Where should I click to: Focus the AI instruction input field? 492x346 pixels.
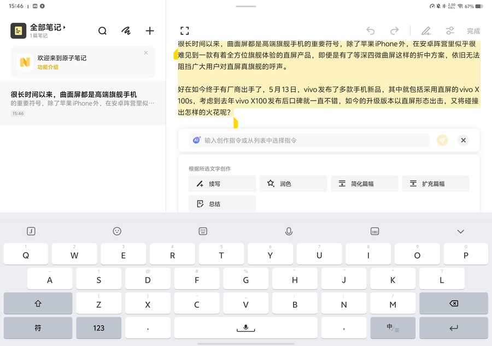tap(312, 140)
